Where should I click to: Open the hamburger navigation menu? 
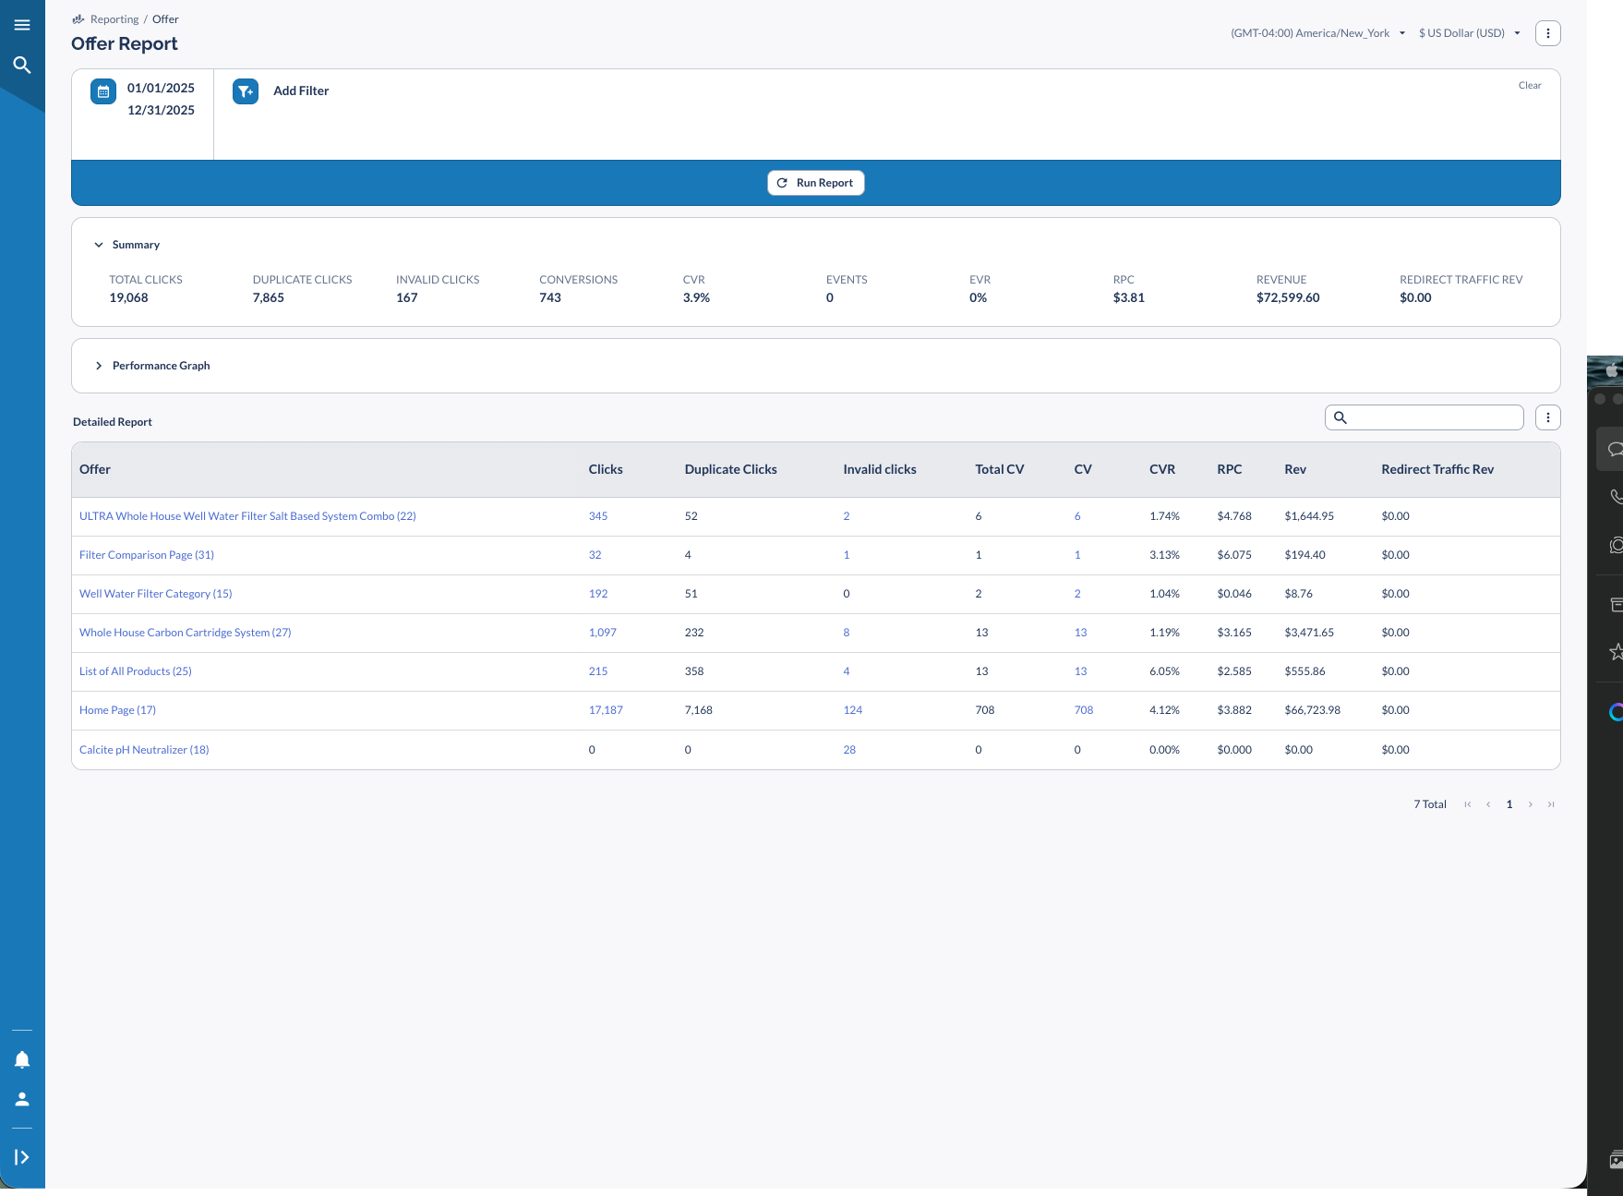coord(22,25)
